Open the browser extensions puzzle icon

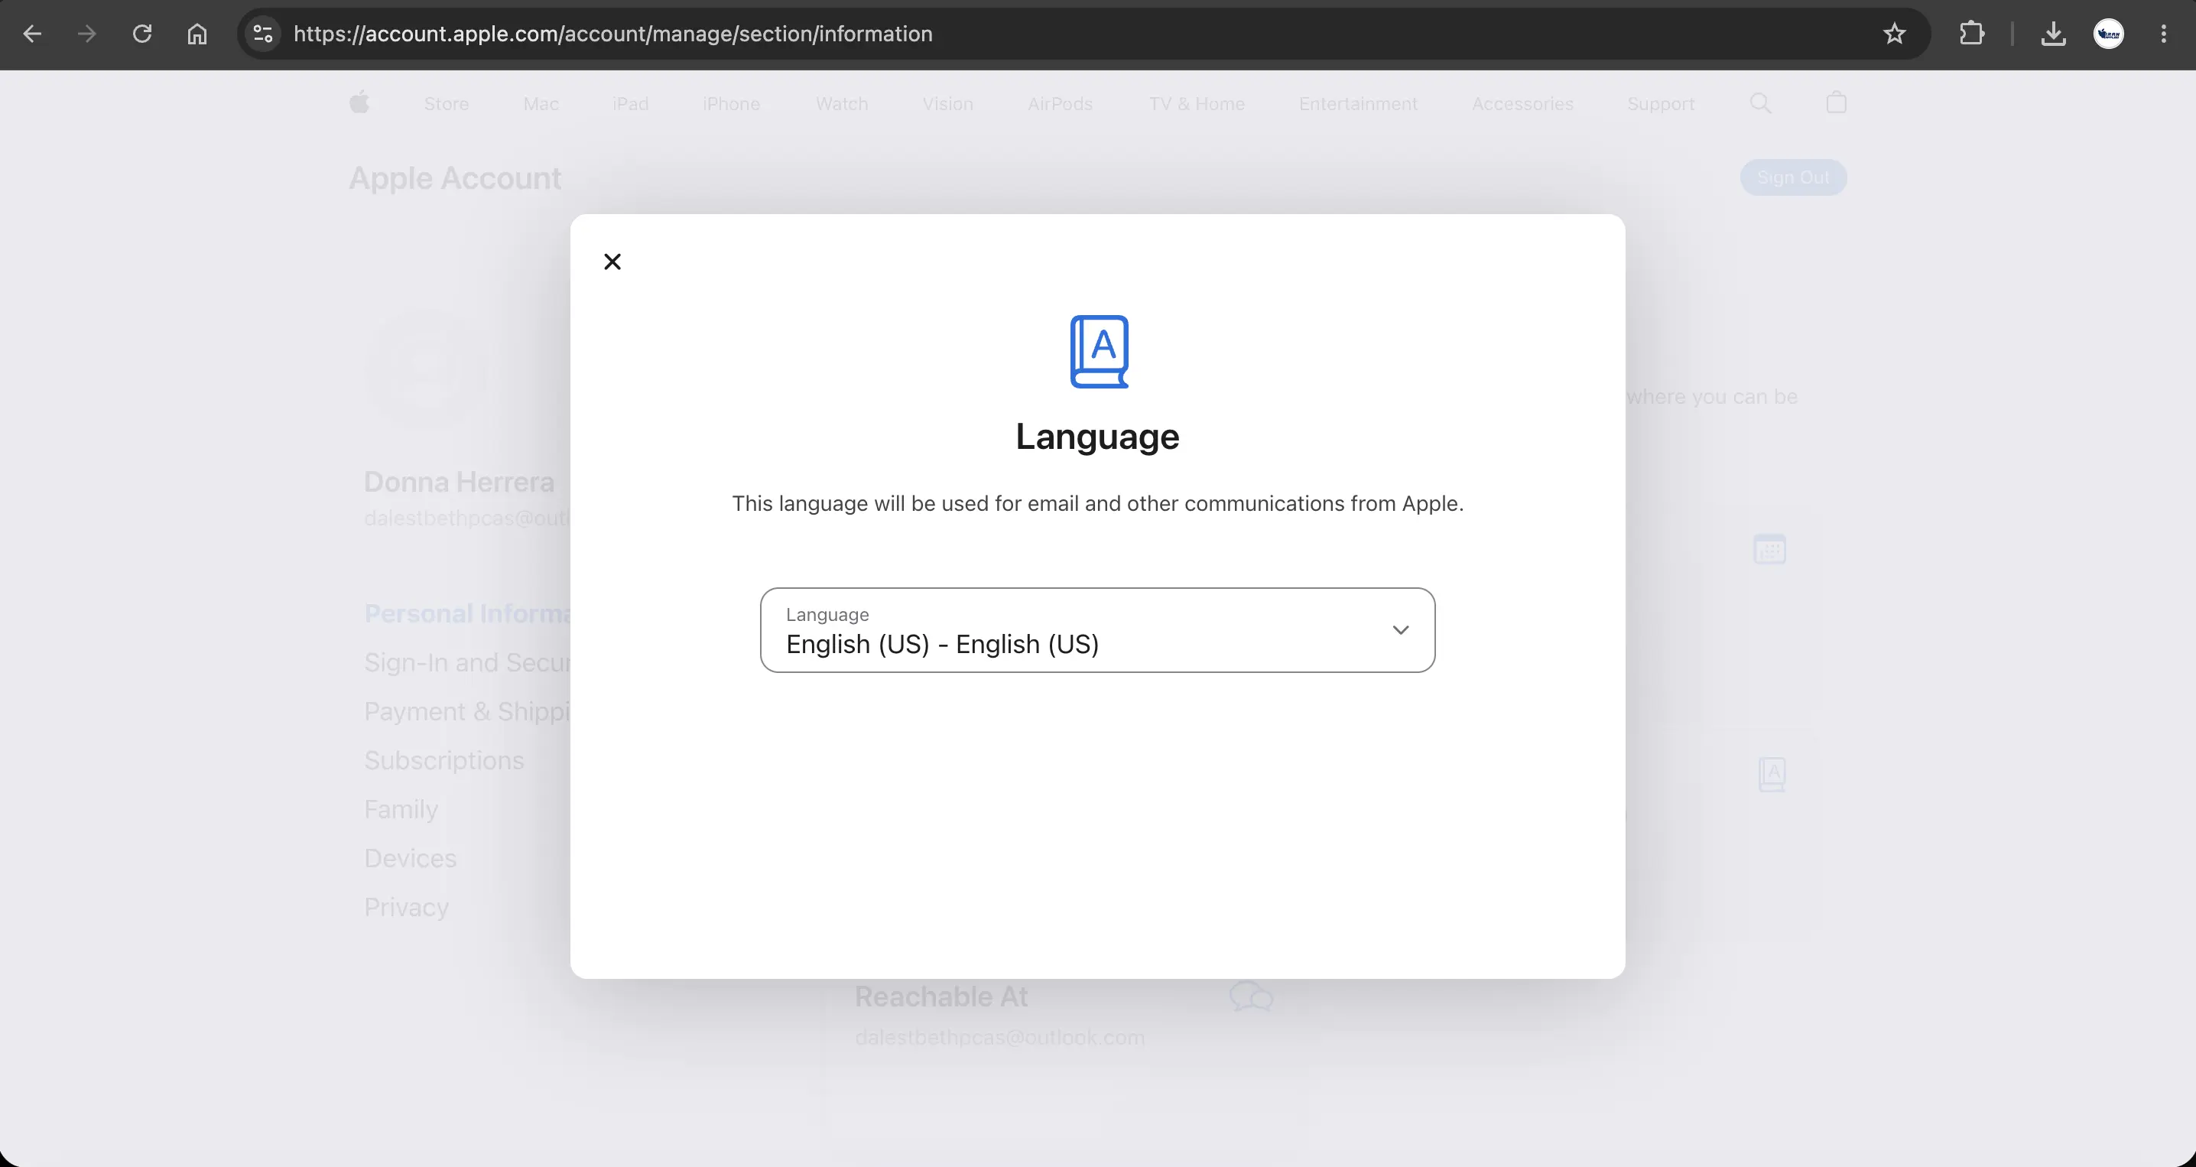pos(1971,34)
